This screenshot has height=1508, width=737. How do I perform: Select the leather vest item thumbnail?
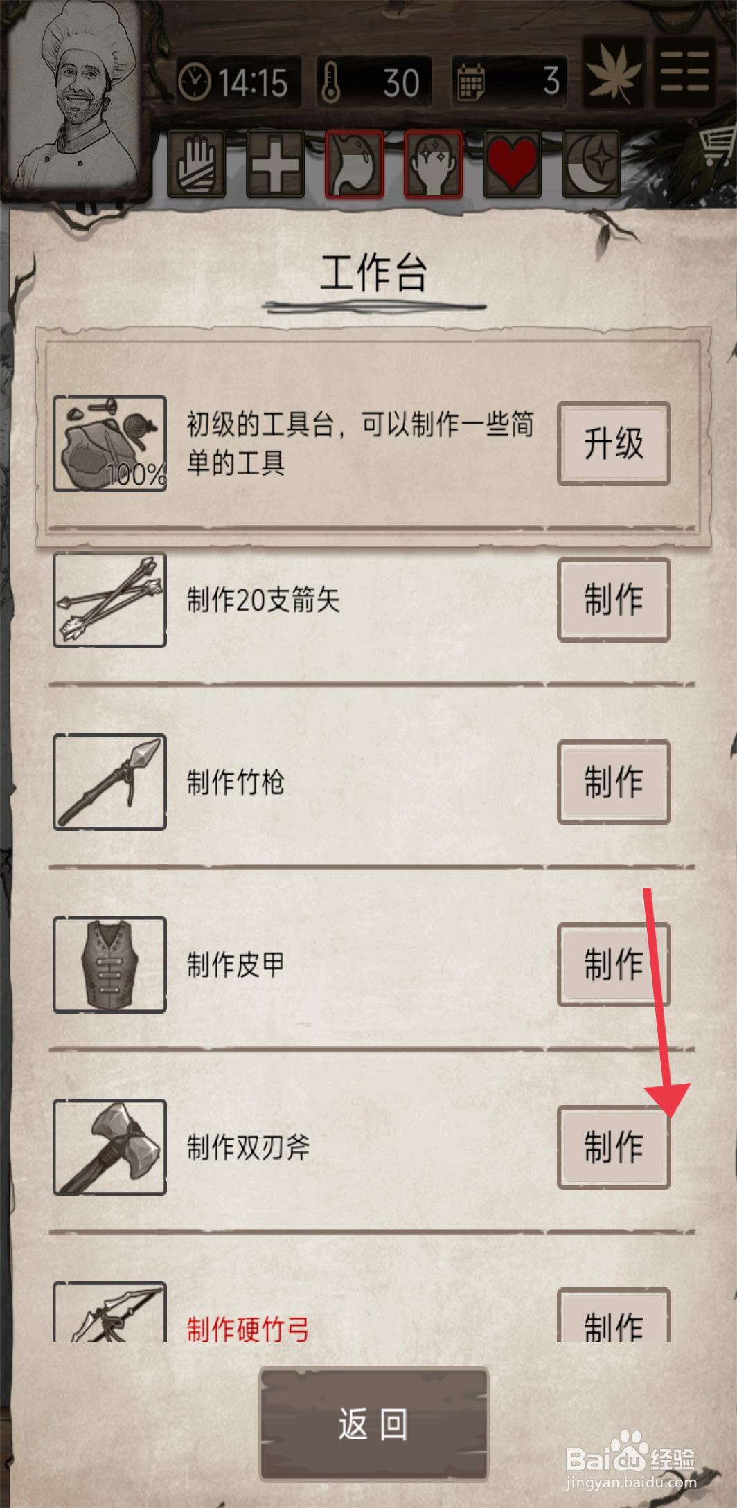point(110,964)
